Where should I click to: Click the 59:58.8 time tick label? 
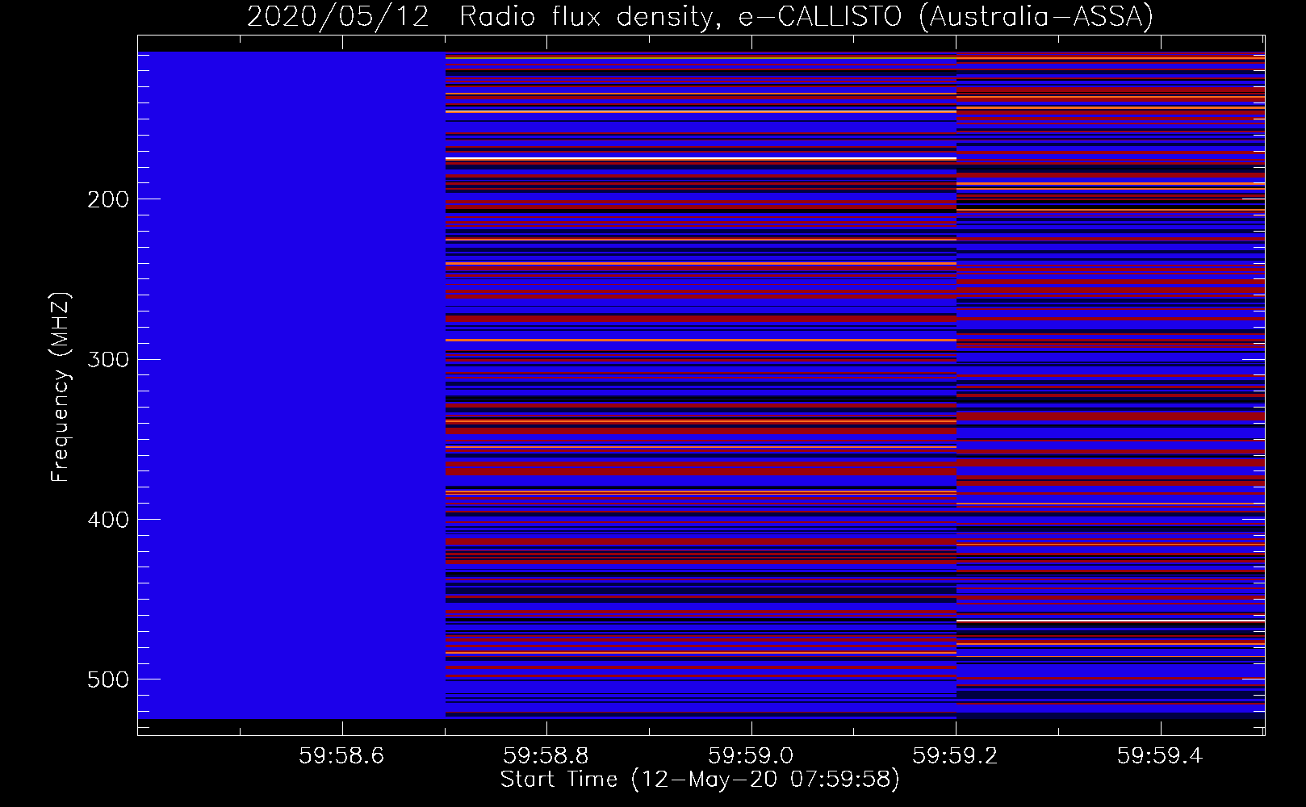546,755
